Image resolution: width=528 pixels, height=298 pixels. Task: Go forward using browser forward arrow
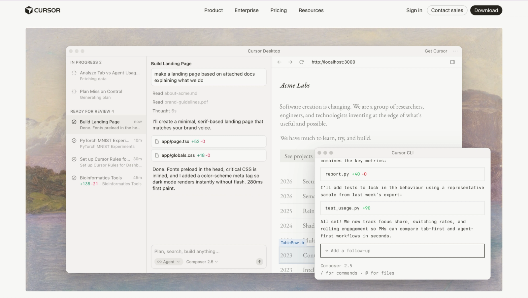290,62
